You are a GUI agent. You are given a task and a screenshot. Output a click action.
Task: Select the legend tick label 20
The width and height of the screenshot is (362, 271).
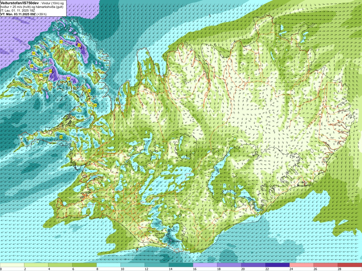[x=243, y=269]
